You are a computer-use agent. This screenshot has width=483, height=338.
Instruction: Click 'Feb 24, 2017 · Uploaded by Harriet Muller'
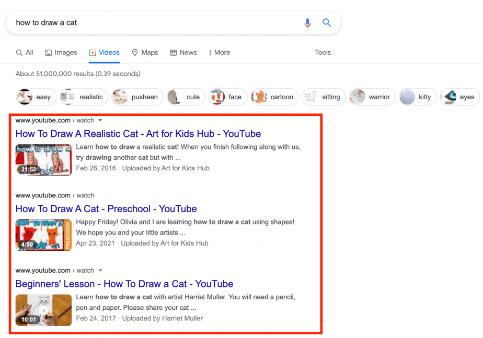tap(139, 319)
